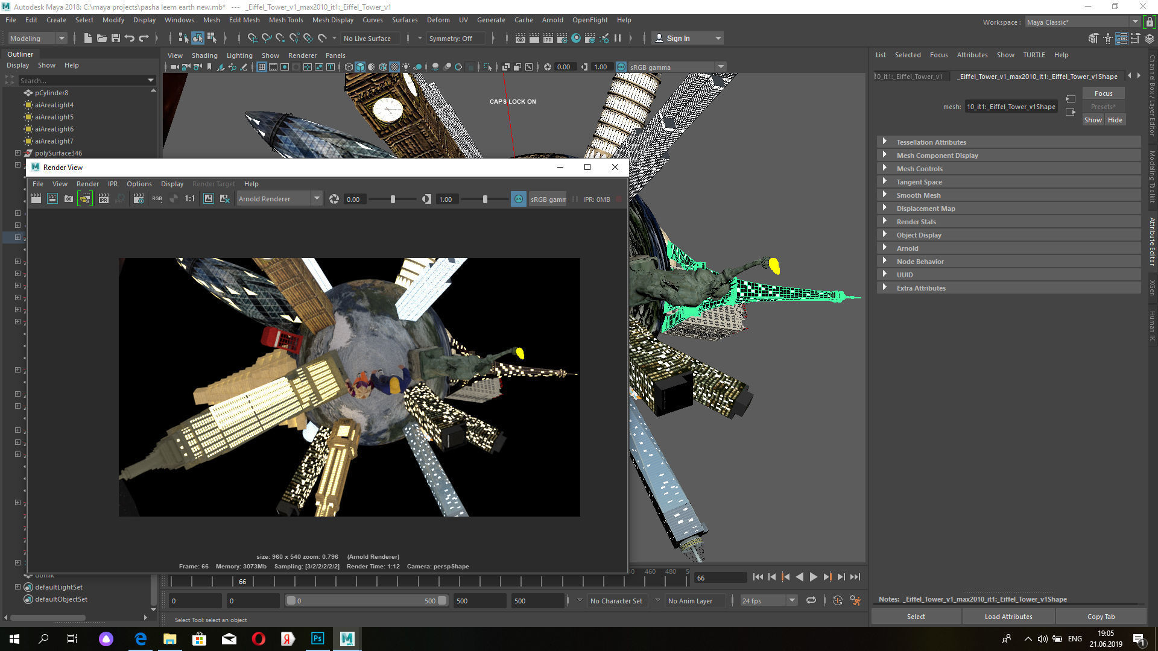Pause viewport 2 updates with pause icon
1158x651 pixels.
(618, 38)
